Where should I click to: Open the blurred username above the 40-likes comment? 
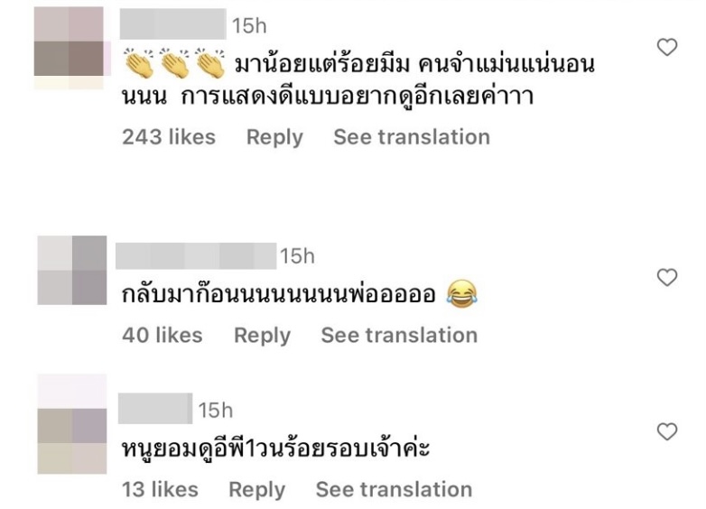(x=196, y=256)
